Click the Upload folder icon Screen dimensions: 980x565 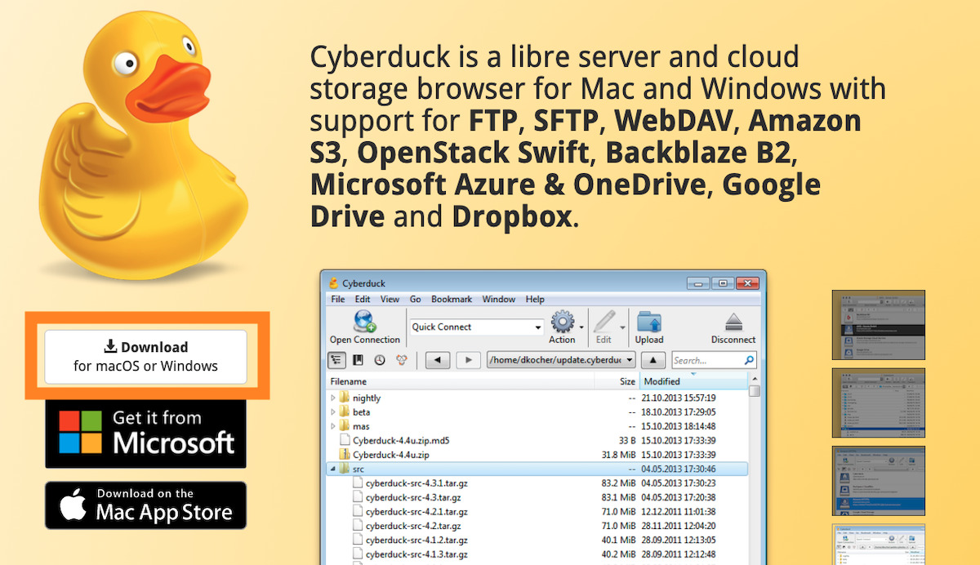click(x=649, y=320)
